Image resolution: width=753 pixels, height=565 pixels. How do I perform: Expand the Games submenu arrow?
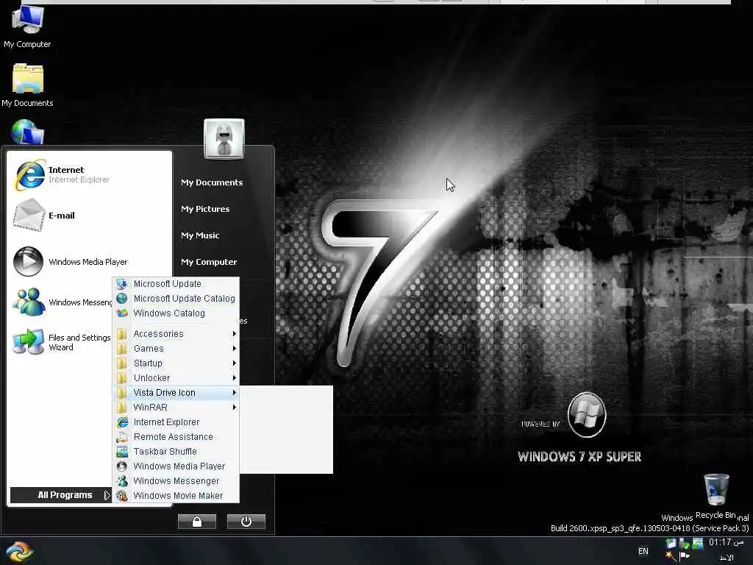pos(234,348)
